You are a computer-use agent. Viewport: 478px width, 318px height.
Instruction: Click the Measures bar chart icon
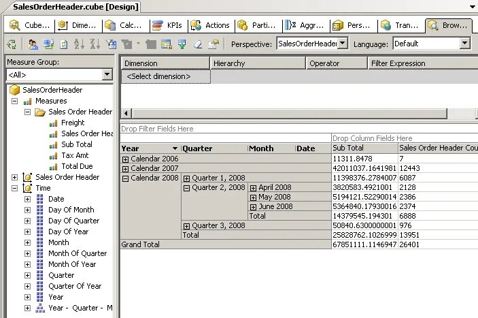[x=27, y=101]
